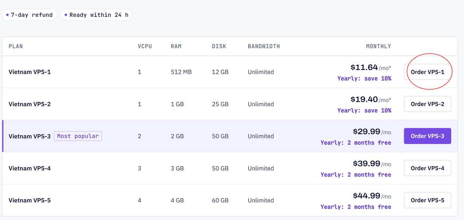464x220 pixels.
Task: Click Yearly: 2 months free under $44.99
Action: click(356, 207)
